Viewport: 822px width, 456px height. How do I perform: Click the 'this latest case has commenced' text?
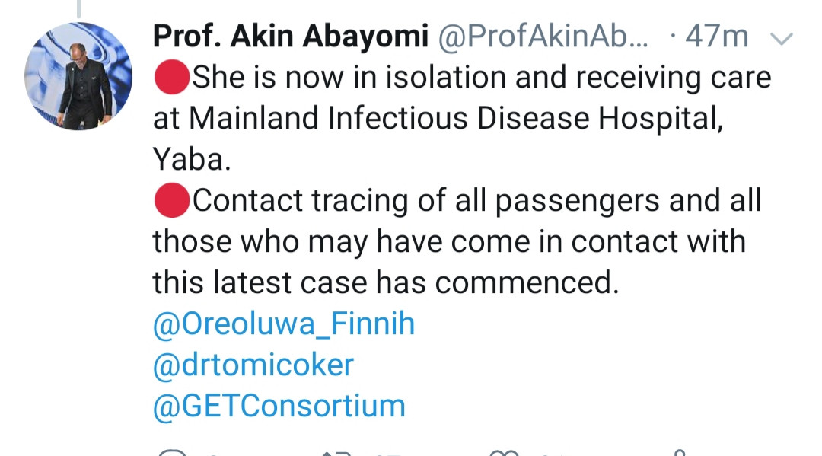point(385,282)
